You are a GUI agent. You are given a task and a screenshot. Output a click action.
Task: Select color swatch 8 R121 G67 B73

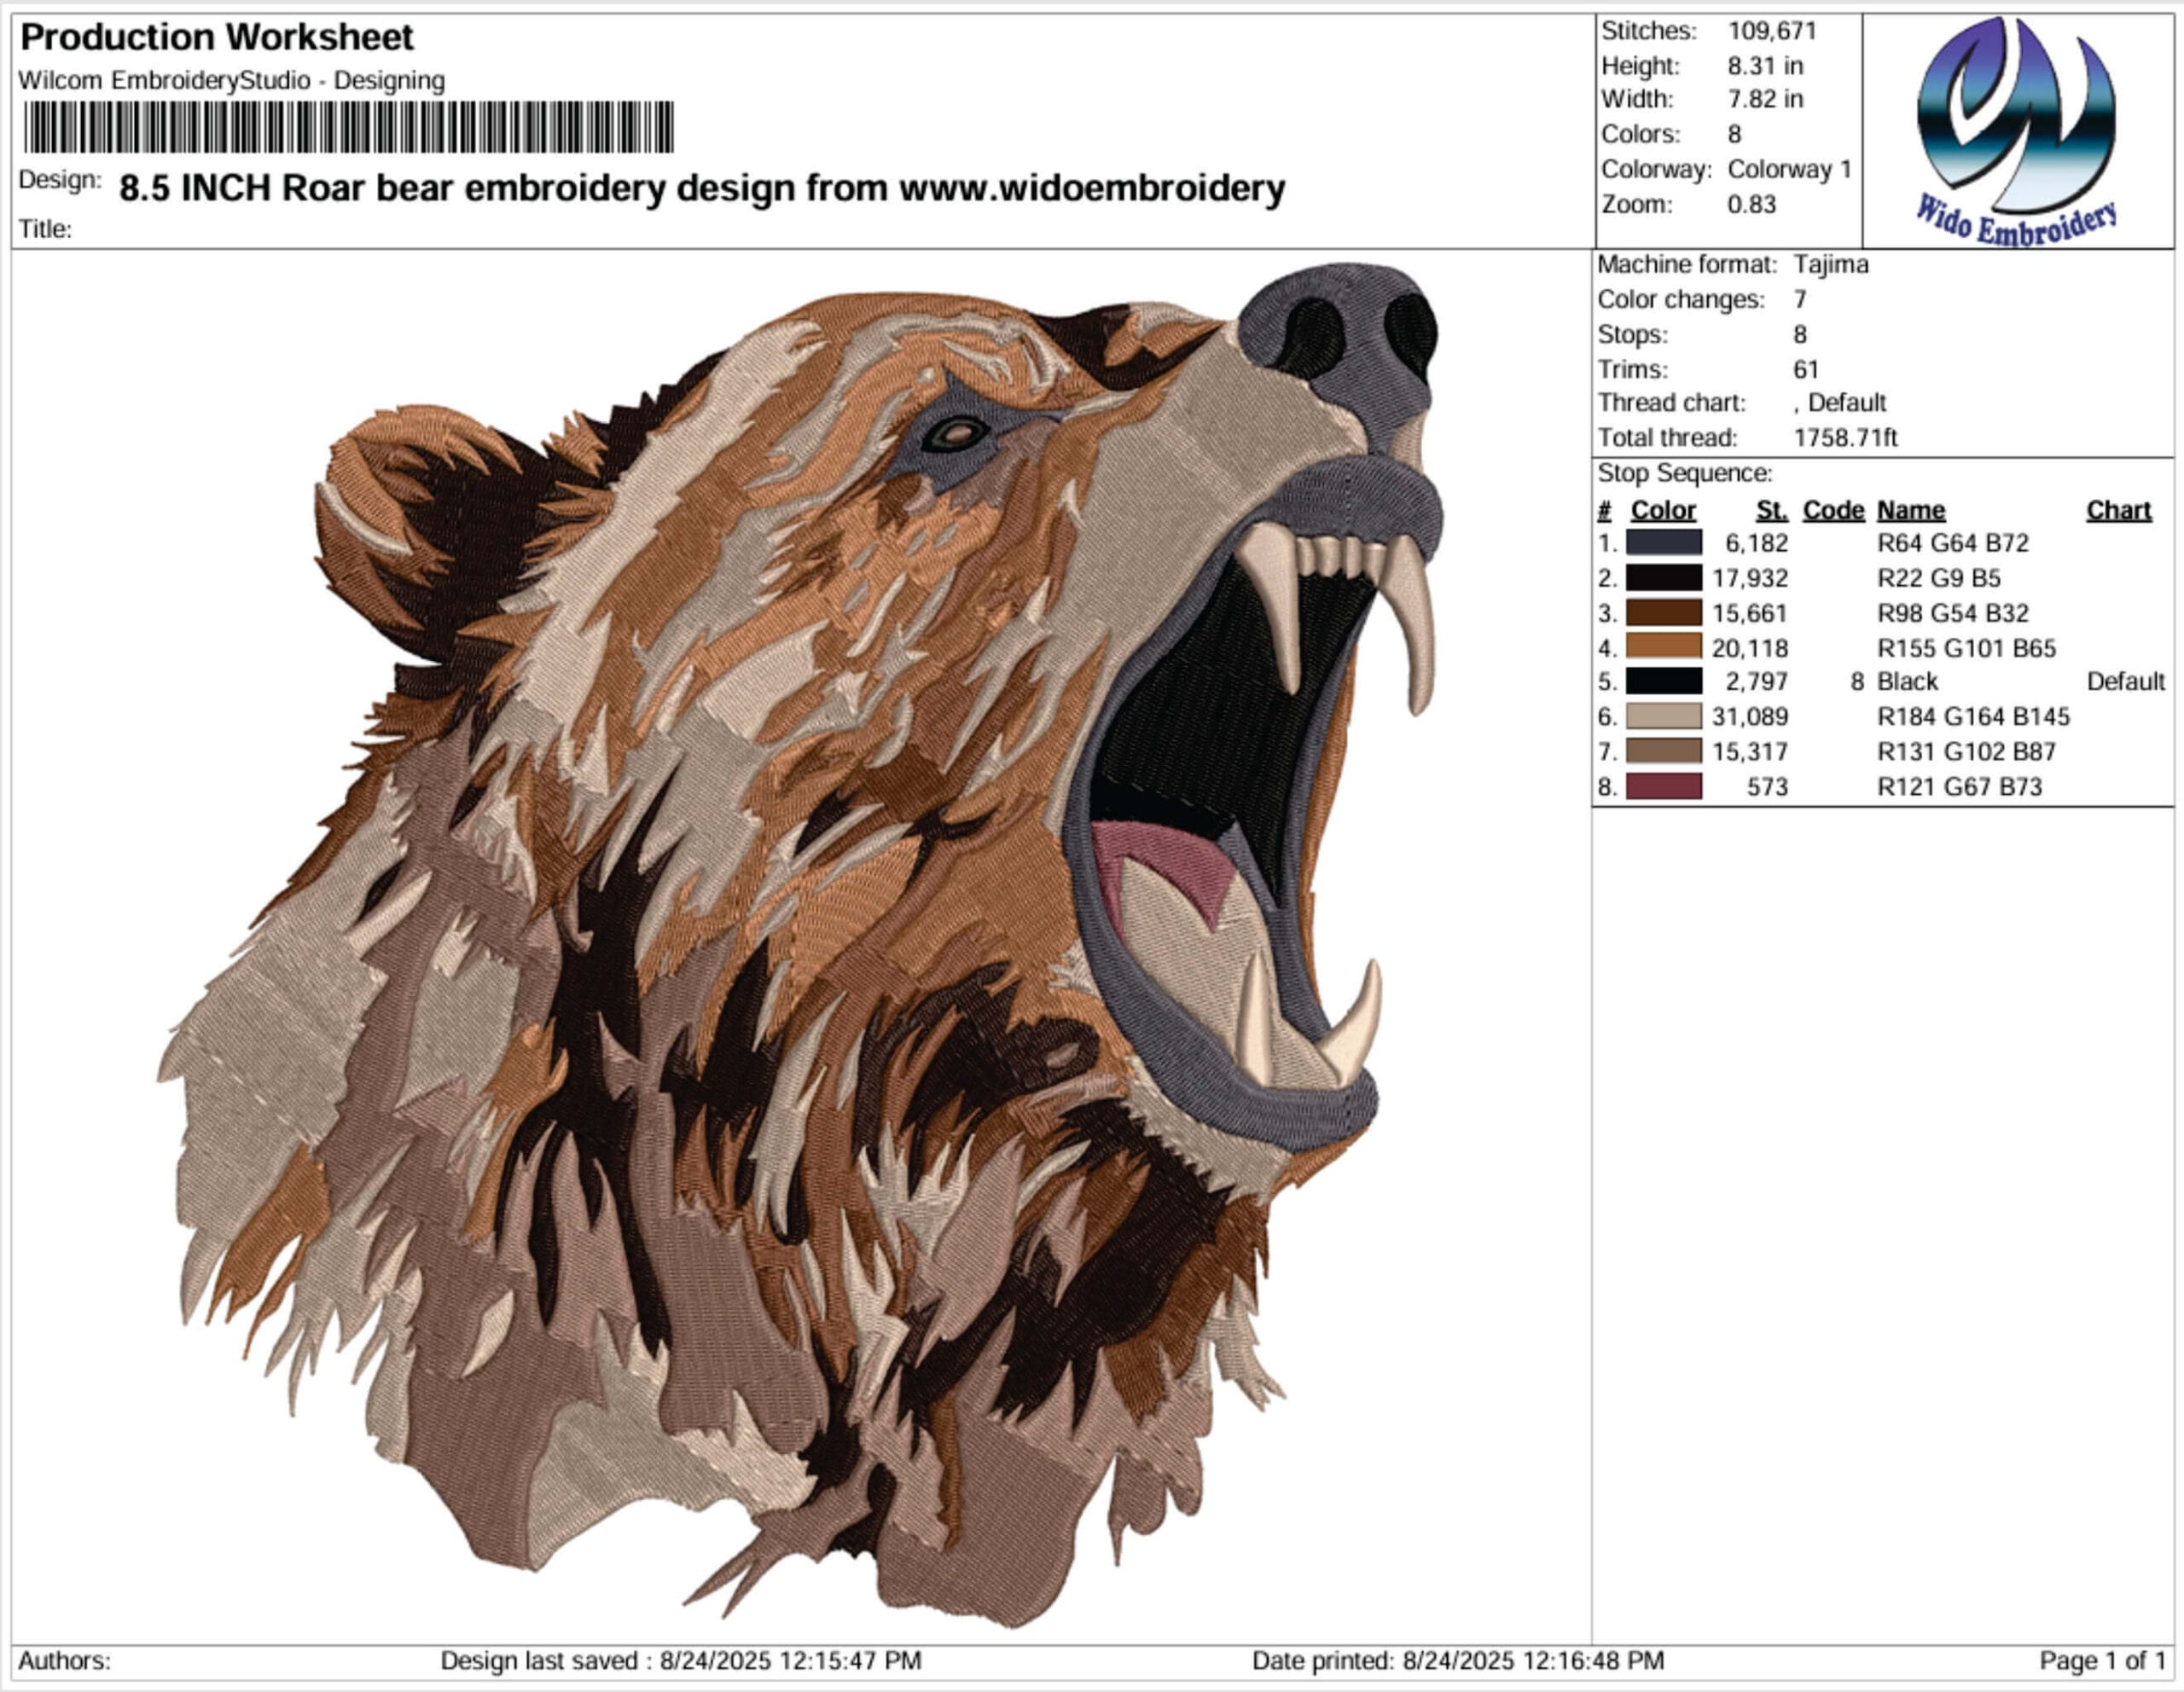pos(1664,786)
